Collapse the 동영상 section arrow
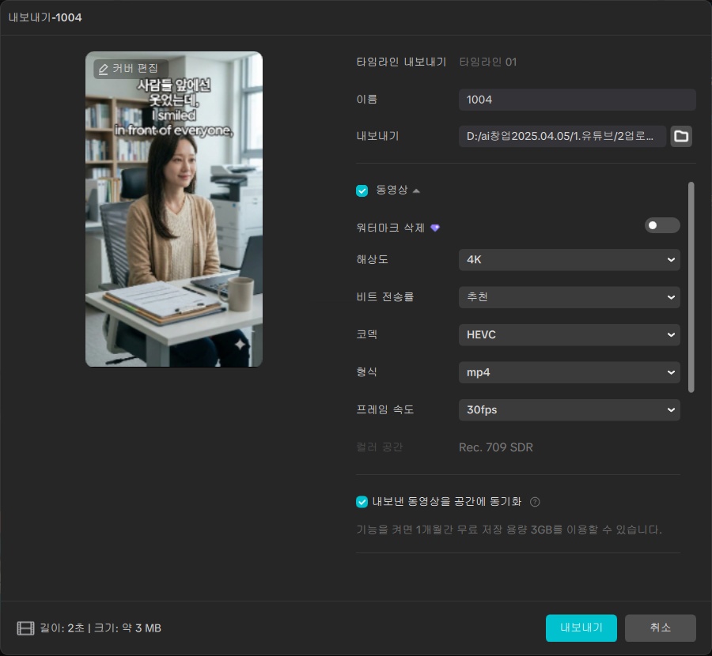Screen dimensions: 712x656 (x=416, y=191)
